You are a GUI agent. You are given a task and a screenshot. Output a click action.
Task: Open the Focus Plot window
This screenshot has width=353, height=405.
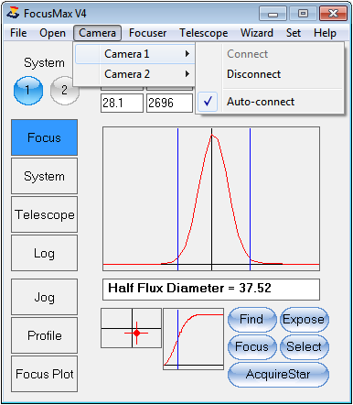pyautogui.click(x=45, y=374)
